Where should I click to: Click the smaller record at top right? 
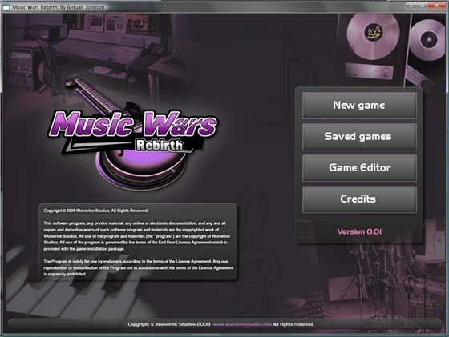[428, 39]
